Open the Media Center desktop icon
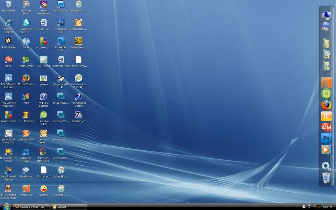 [26, 61]
